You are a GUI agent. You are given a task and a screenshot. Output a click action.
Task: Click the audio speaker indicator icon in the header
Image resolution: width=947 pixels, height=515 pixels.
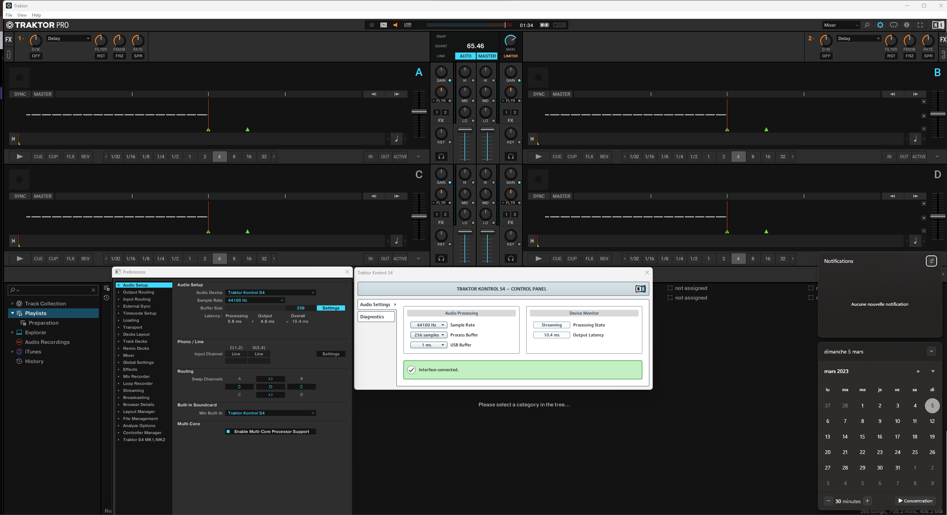pos(395,25)
